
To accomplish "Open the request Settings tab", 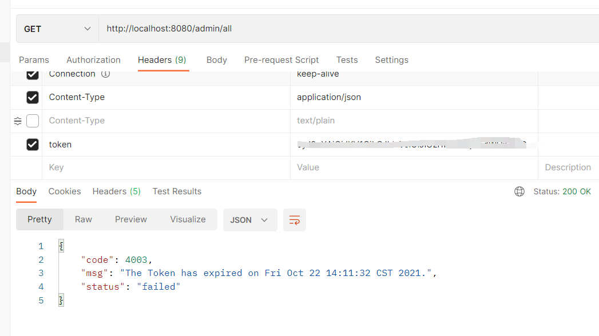I will point(391,60).
